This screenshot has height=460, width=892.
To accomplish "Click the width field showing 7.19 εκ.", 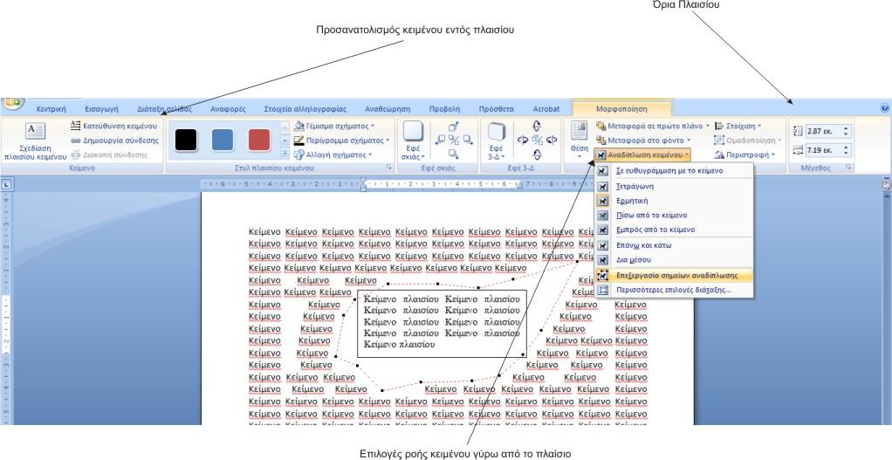I will tap(824, 151).
